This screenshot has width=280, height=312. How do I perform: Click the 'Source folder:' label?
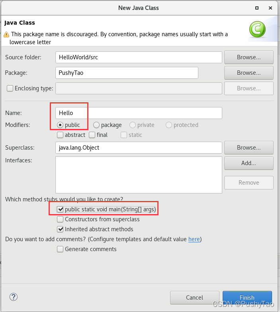[23, 57]
